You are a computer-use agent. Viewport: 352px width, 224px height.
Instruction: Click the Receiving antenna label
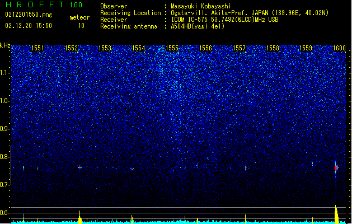click(x=129, y=26)
